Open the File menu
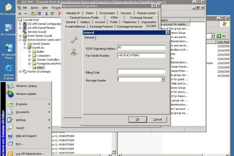Screen dimensions: 234x156 tap(25, 8)
